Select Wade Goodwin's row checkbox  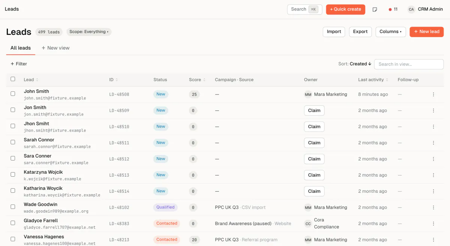coord(13,207)
